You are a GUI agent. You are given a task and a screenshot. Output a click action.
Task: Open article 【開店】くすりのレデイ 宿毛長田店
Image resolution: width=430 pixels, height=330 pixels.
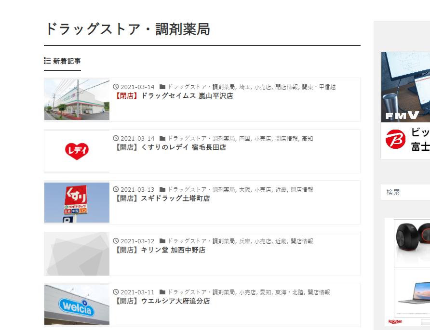click(x=170, y=147)
